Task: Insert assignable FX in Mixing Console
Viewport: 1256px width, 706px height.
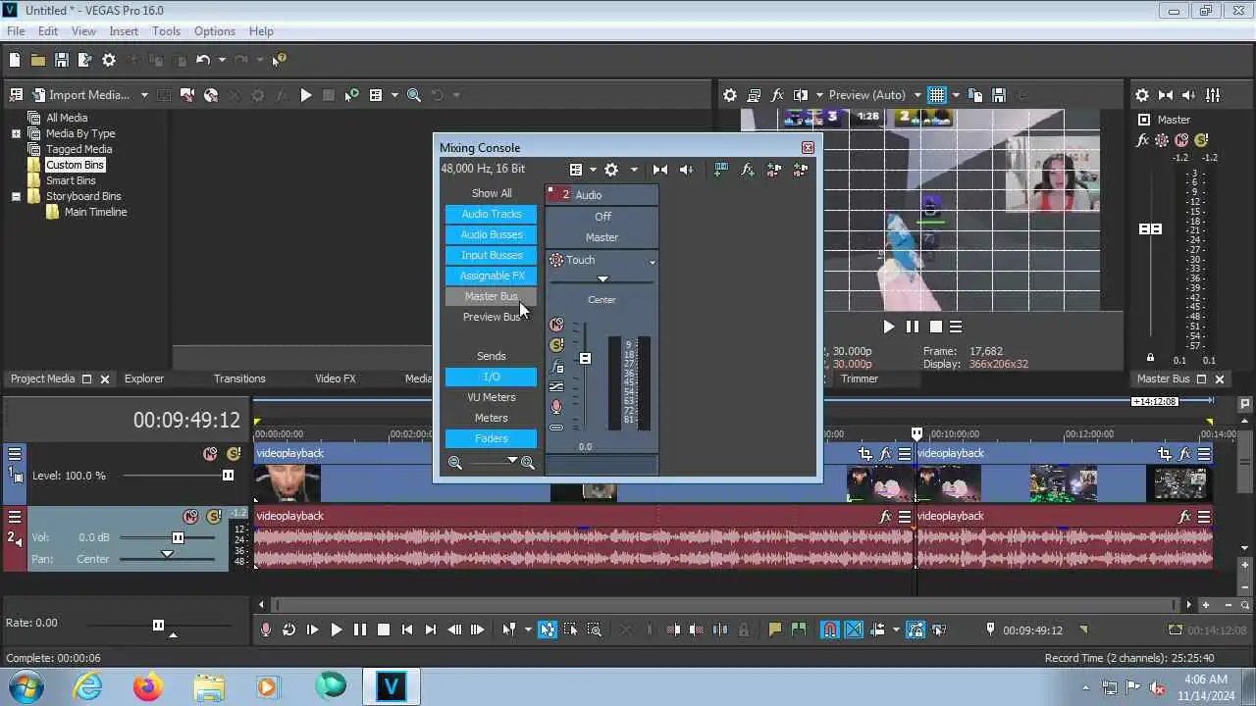Action: tap(748, 170)
